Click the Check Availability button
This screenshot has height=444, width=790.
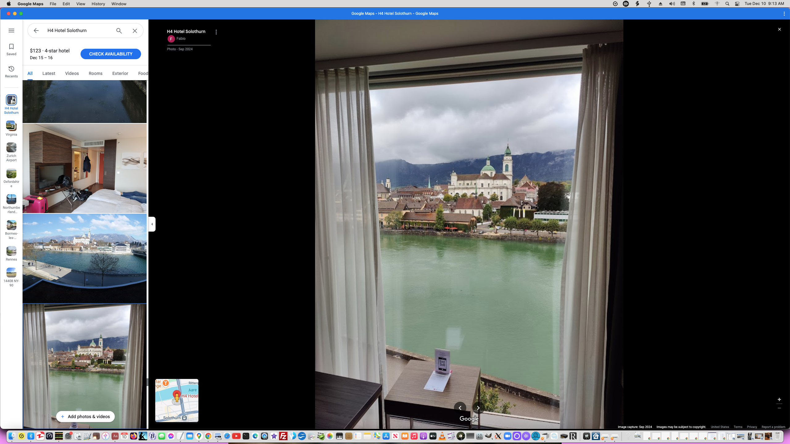(110, 54)
